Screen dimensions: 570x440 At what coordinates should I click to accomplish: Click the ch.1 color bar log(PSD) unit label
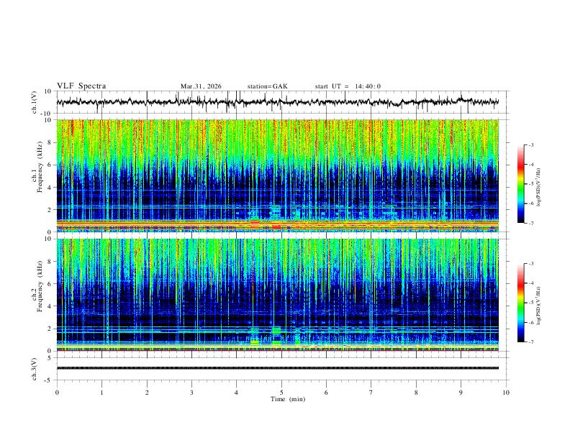[539, 188]
